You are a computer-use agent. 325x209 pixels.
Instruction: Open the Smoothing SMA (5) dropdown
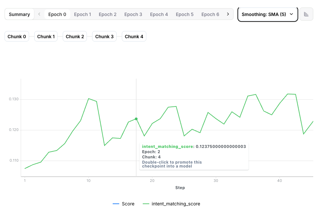[267, 14]
